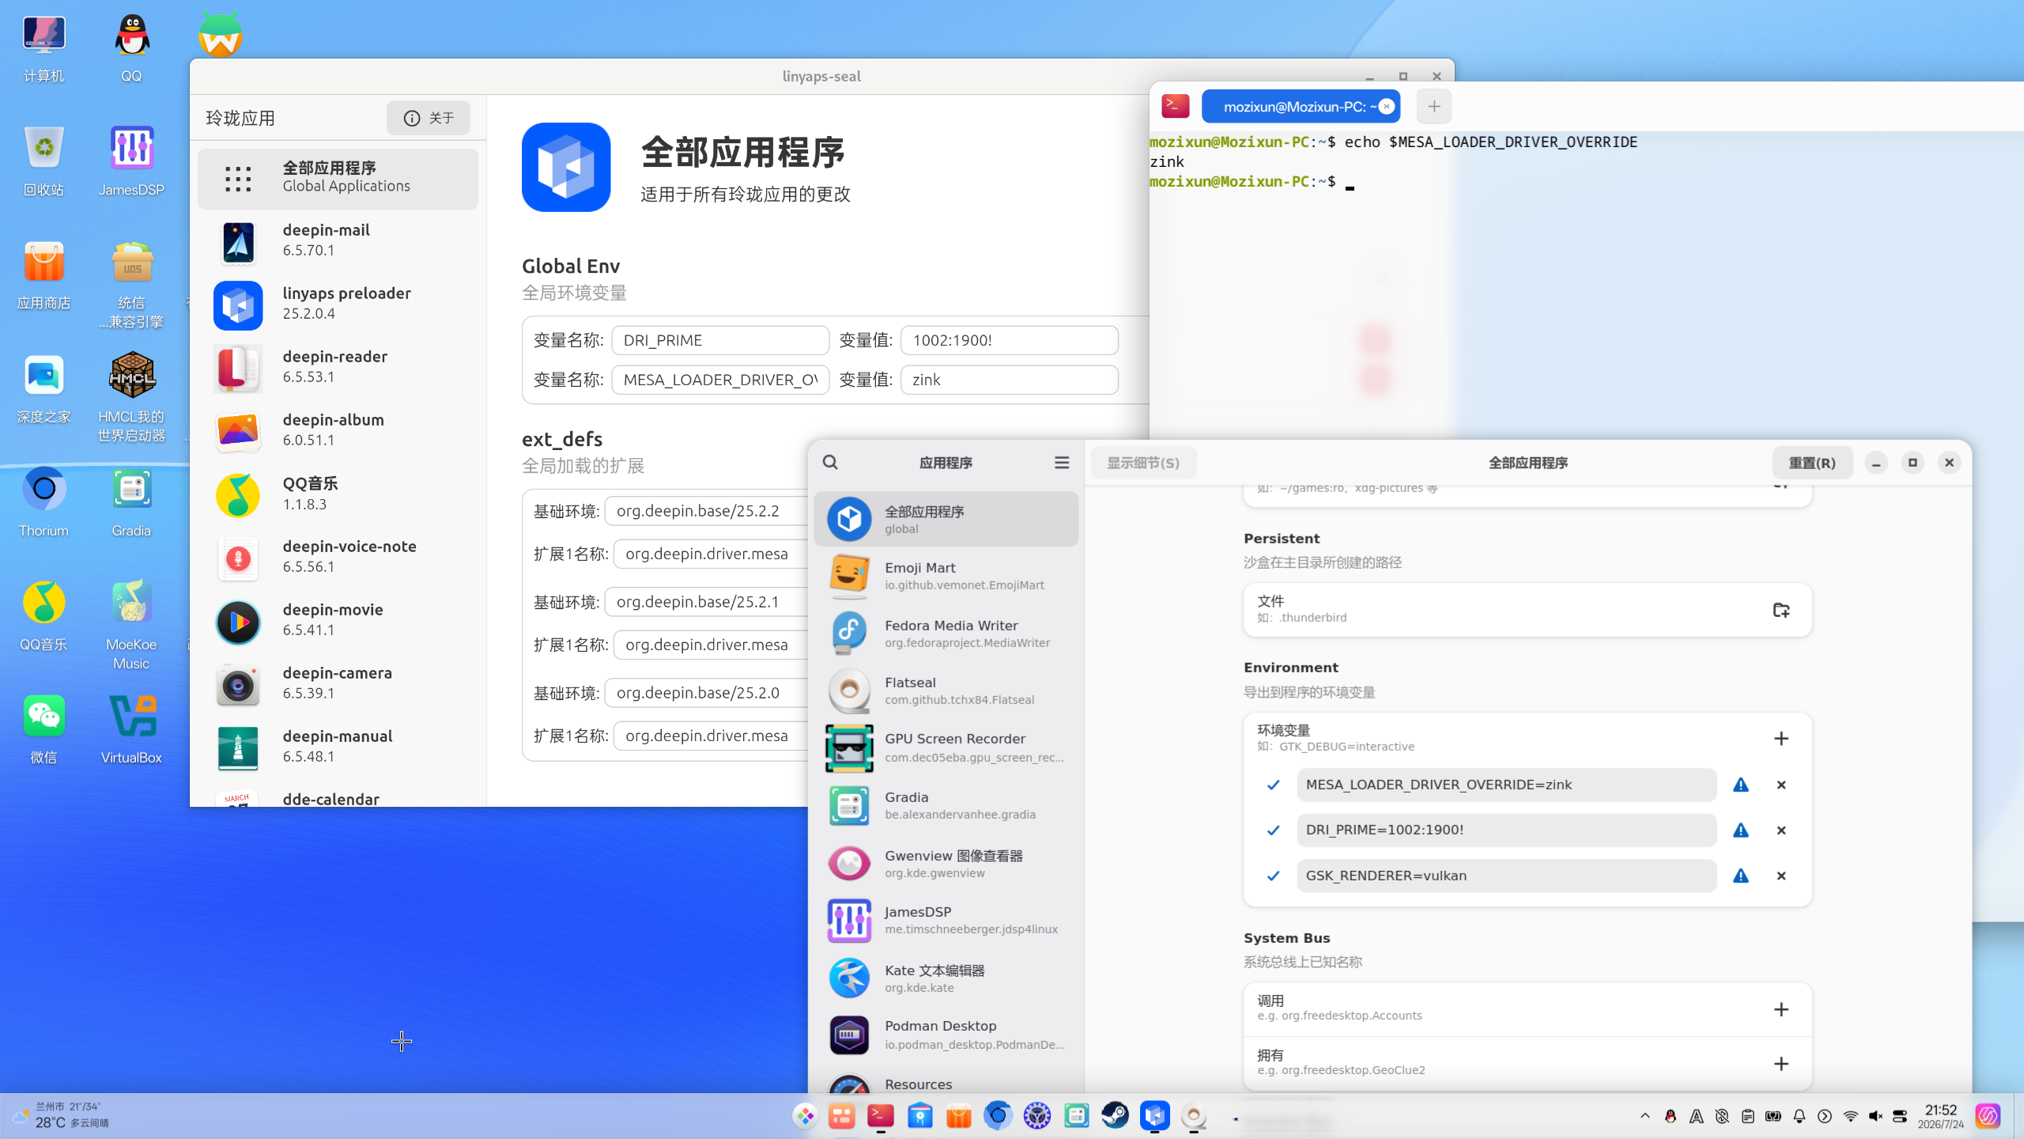Click warning icon beside GSK_RENDERER=vulkan
This screenshot has width=2024, height=1139.
click(1741, 876)
